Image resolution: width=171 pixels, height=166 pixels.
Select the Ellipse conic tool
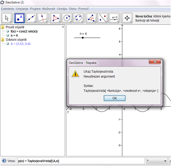tap(78, 18)
